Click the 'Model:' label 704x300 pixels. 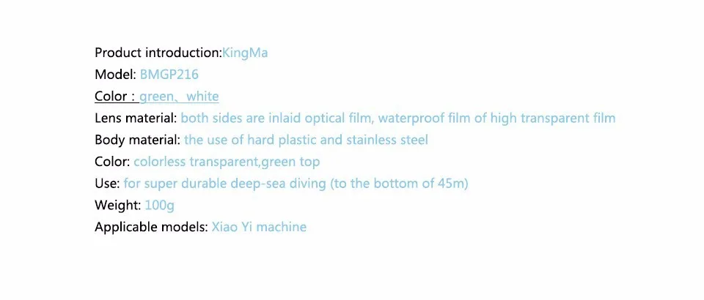[114, 75]
